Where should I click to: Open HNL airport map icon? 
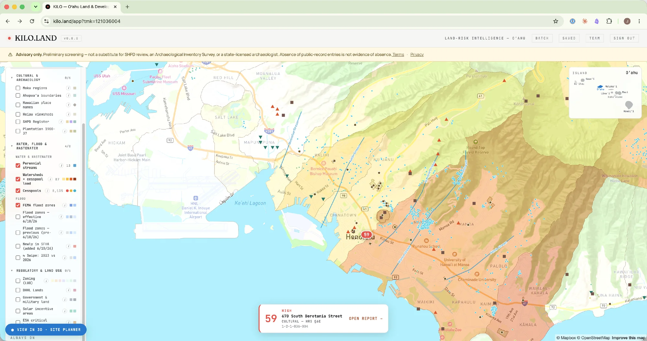196,198
